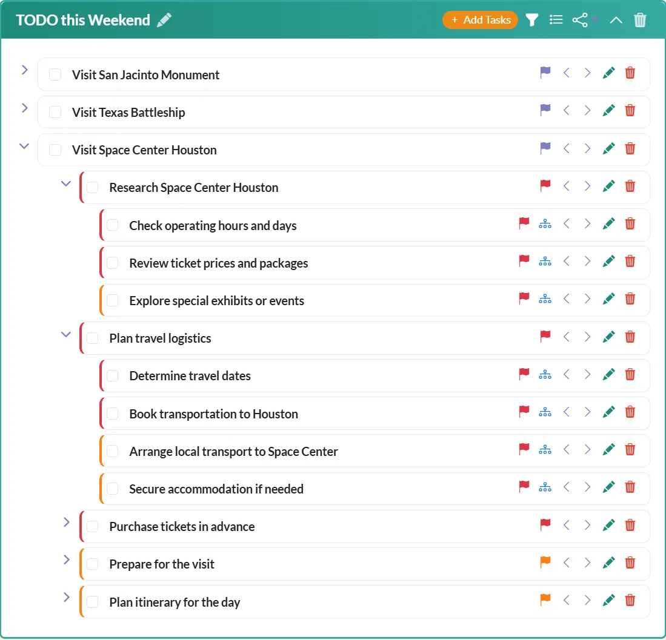This screenshot has width=666, height=640.
Task: Collapse Visit Space Center Houston tree
Action: coord(24,146)
